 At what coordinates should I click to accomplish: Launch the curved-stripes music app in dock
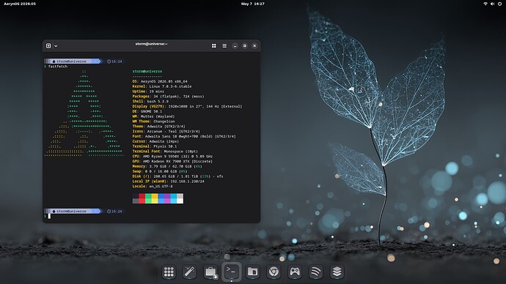pos(315,272)
